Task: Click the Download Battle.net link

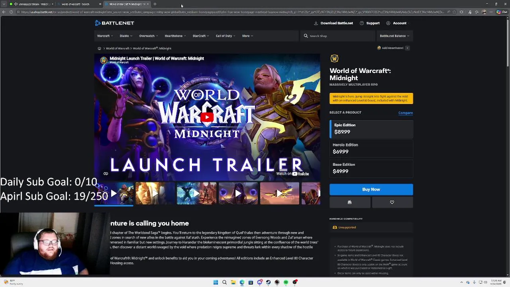Action: (x=333, y=23)
